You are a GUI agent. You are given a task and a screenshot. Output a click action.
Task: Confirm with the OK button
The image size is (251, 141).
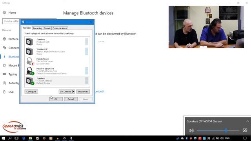pyautogui.click(x=56, y=99)
